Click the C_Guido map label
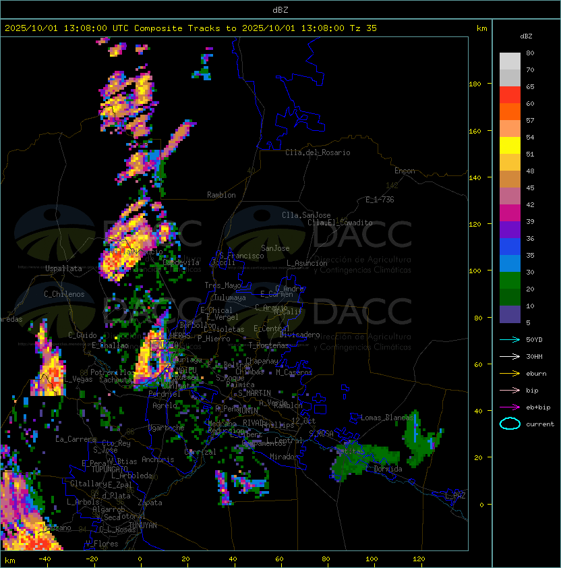Image resolution: width=561 pixels, height=568 pixels. click(82, 335)
